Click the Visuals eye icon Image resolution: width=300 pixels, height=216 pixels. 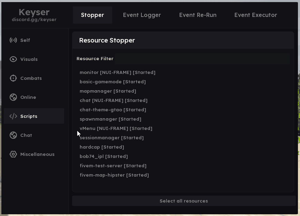click(13, 59)
